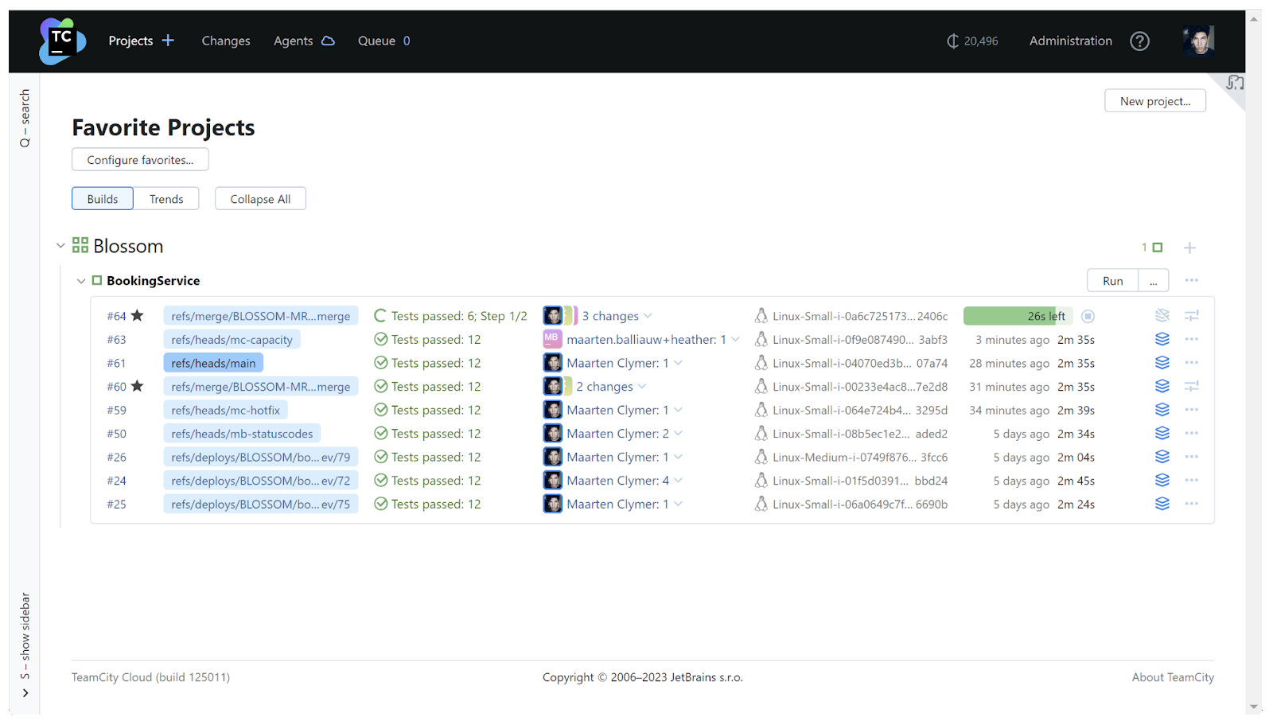Add new project via plus icon
Image resolution: width=1273 pixels, height=725 pixels.
(168, 41)
